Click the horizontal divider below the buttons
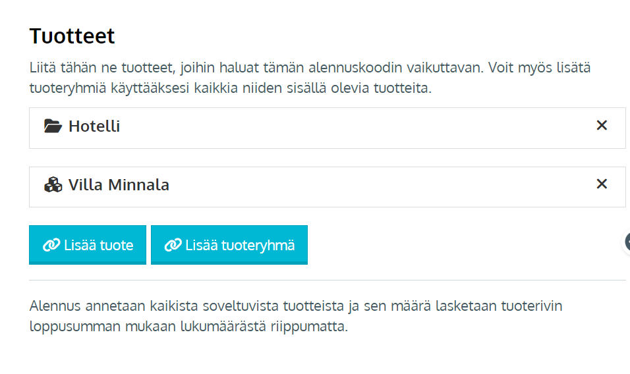630x374 pixels. click(327, 280)
